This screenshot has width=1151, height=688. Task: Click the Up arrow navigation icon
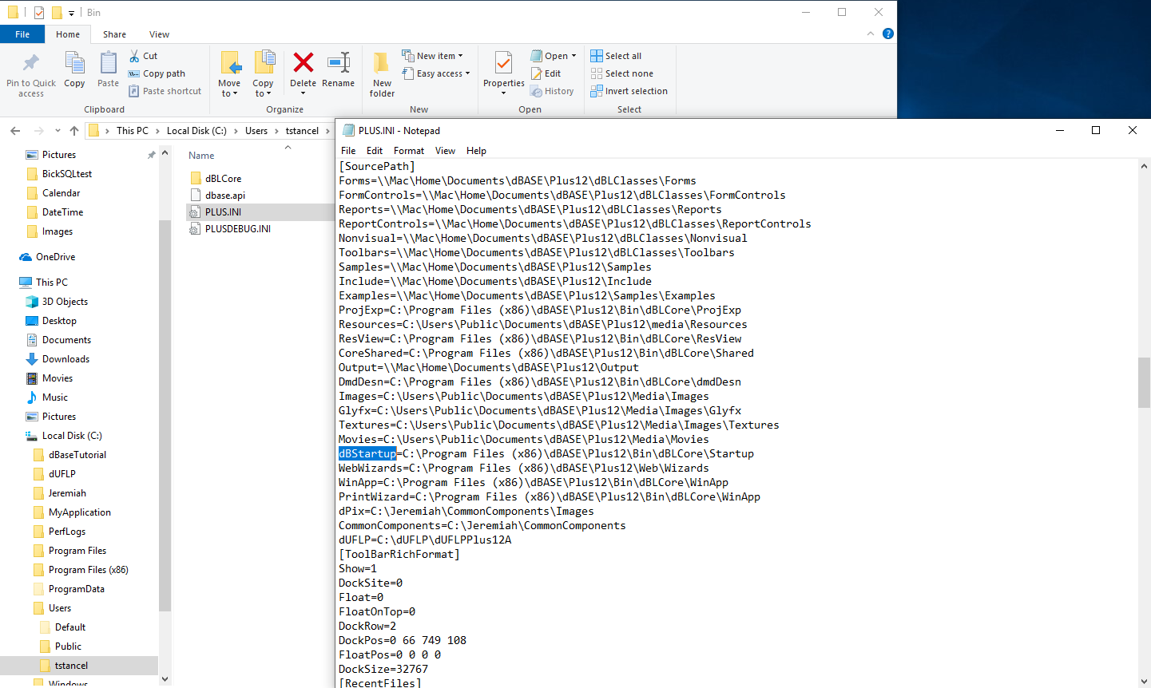[74, 131]
